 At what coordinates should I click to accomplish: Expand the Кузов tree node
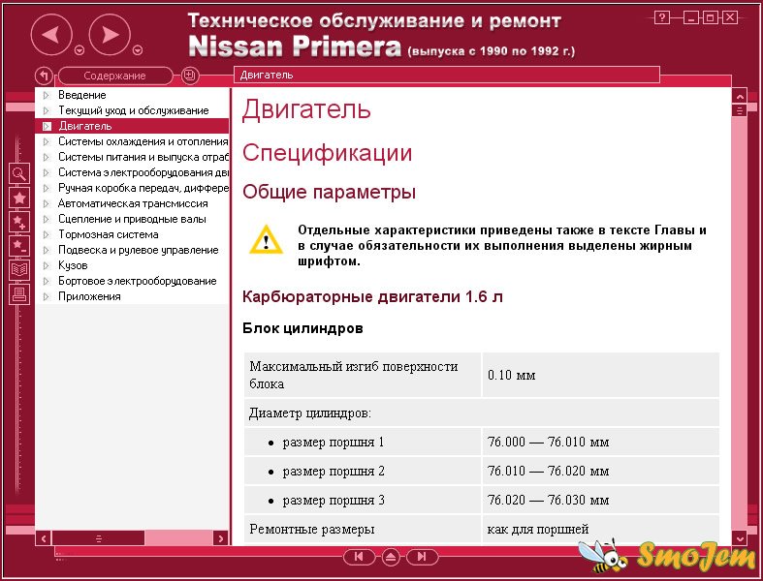47,266
